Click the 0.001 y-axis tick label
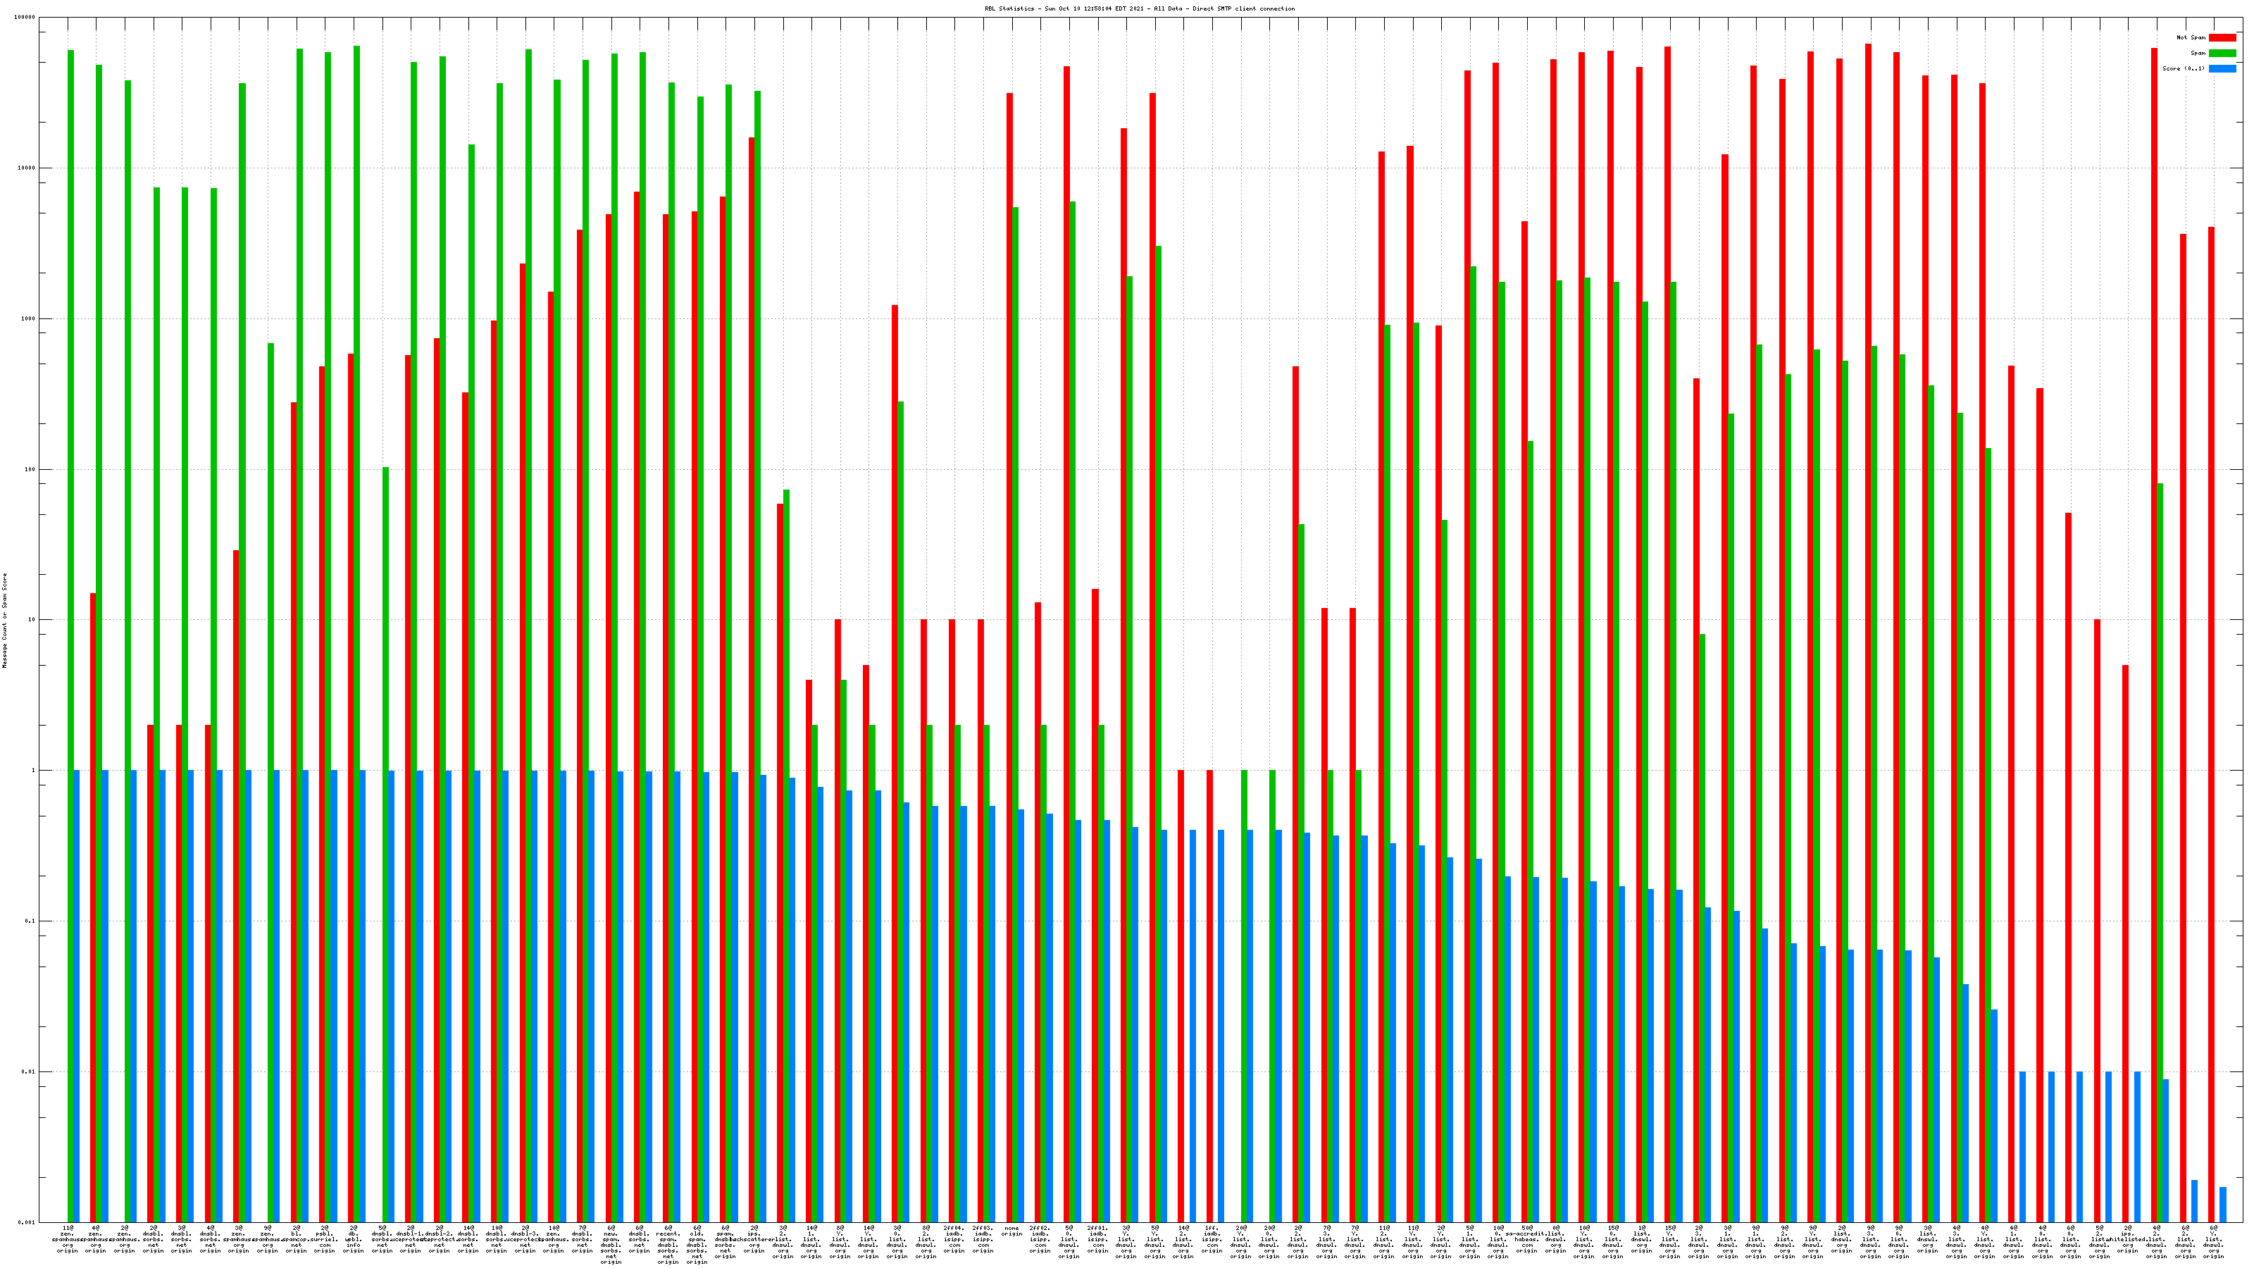2254x1268 pixels. tap(27, 1222)
